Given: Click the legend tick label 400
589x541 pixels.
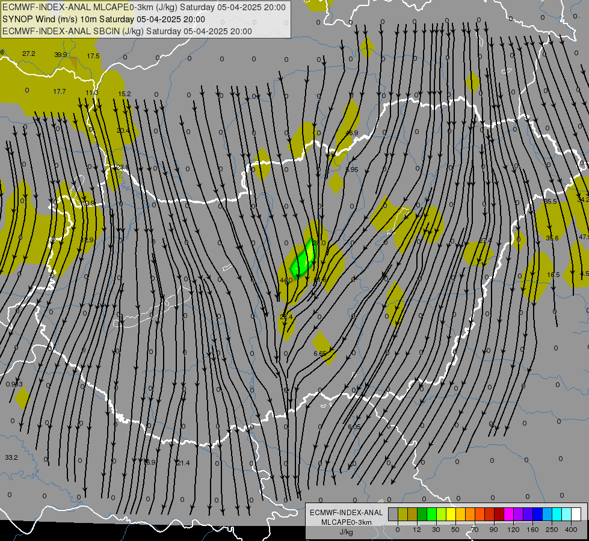Looking at the screenshot, I should (571, 530).
